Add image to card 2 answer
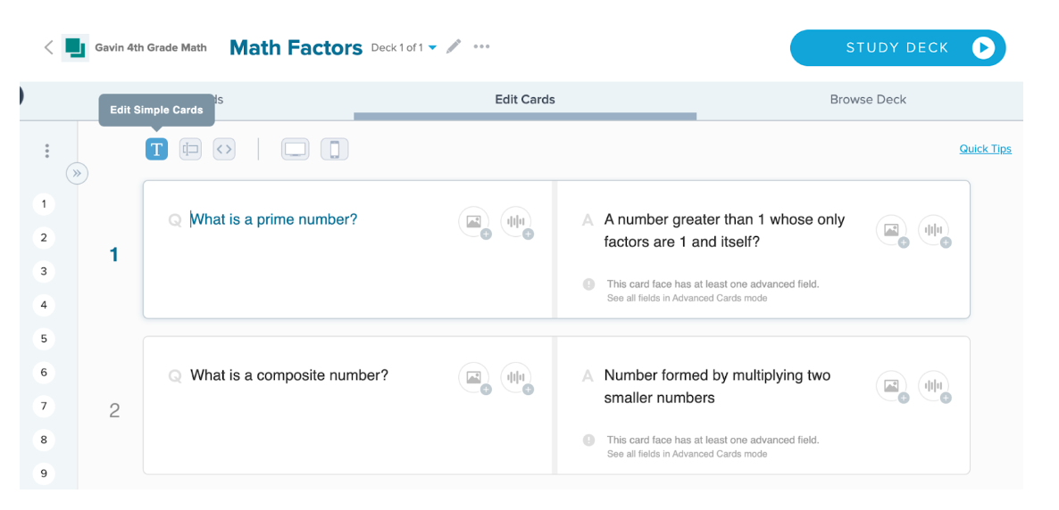 point(892,387)
